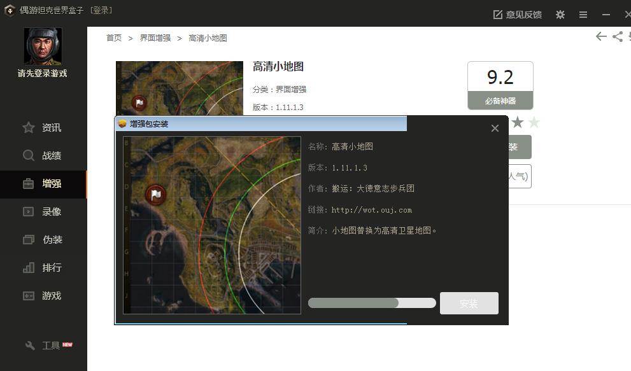The width and height of the screenshot is (631, 371).
Task: Open the 战绩 stats section
Action: tap(52, 155)
